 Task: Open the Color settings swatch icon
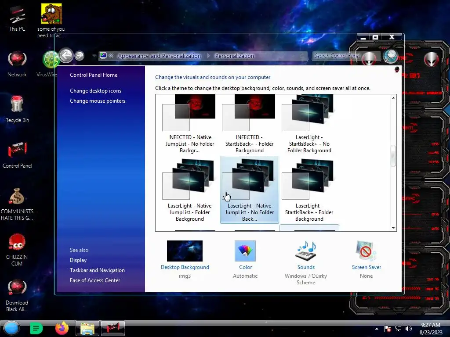(x=245, y=251)
